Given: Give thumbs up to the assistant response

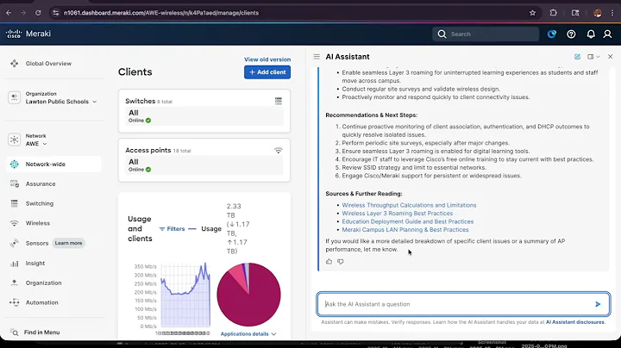Looking at the screenshot, I should (x=329, y=261).
